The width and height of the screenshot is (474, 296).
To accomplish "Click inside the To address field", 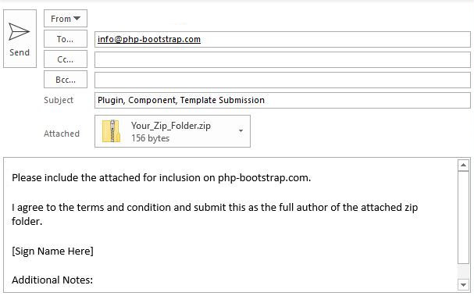I will (283, 39).
